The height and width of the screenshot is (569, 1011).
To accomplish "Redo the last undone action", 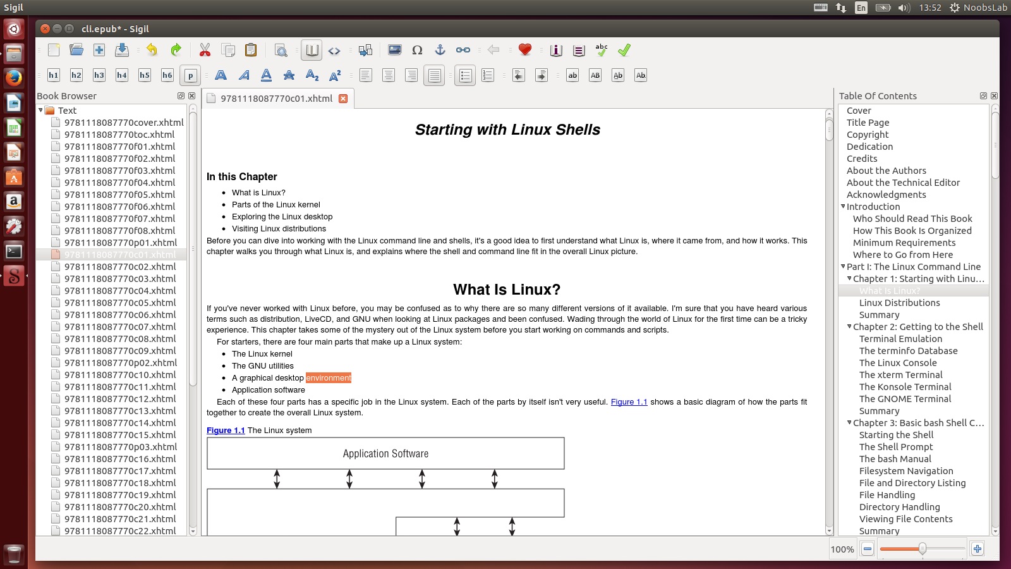I will pyautogui.click(x=176, y=50).
